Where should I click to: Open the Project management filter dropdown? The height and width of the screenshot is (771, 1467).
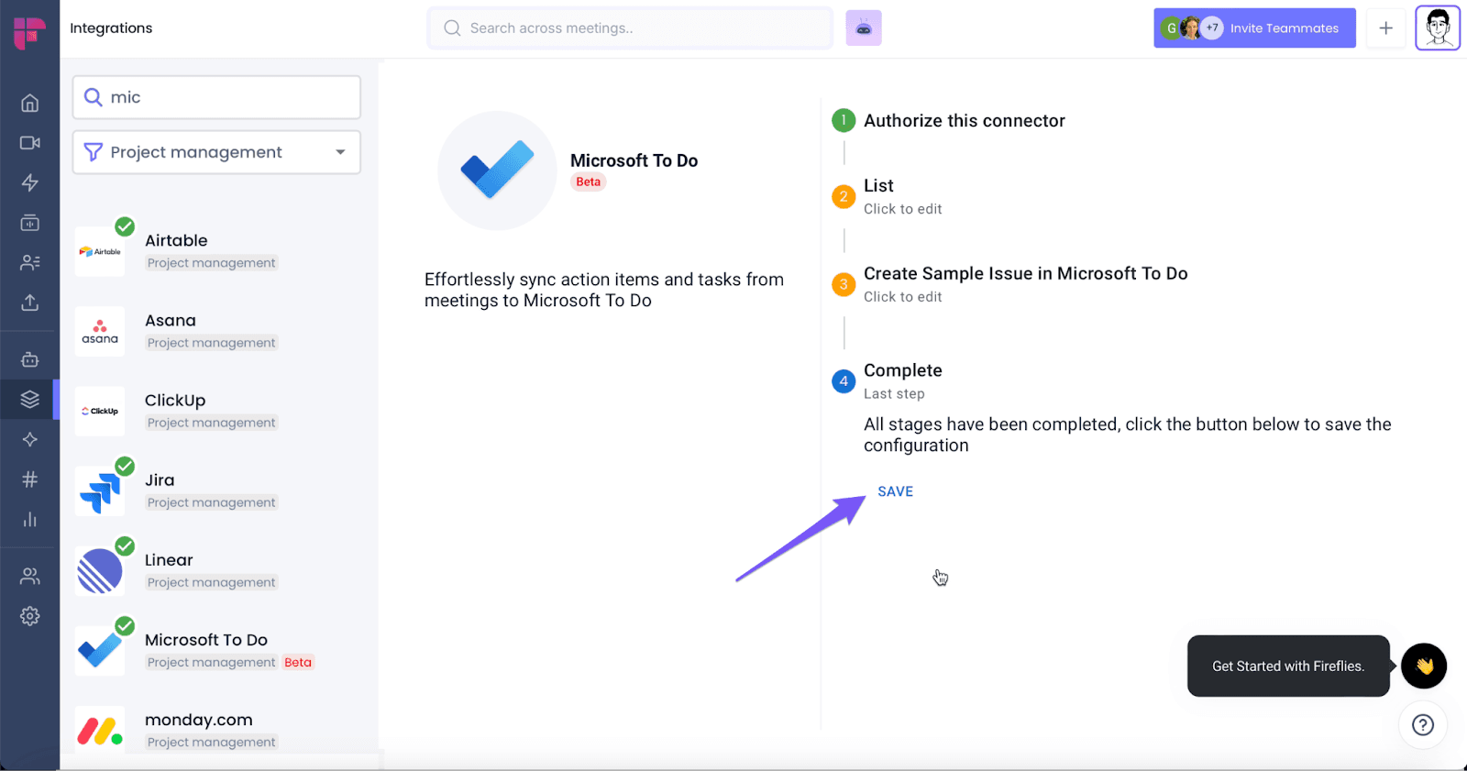[216, 152]
